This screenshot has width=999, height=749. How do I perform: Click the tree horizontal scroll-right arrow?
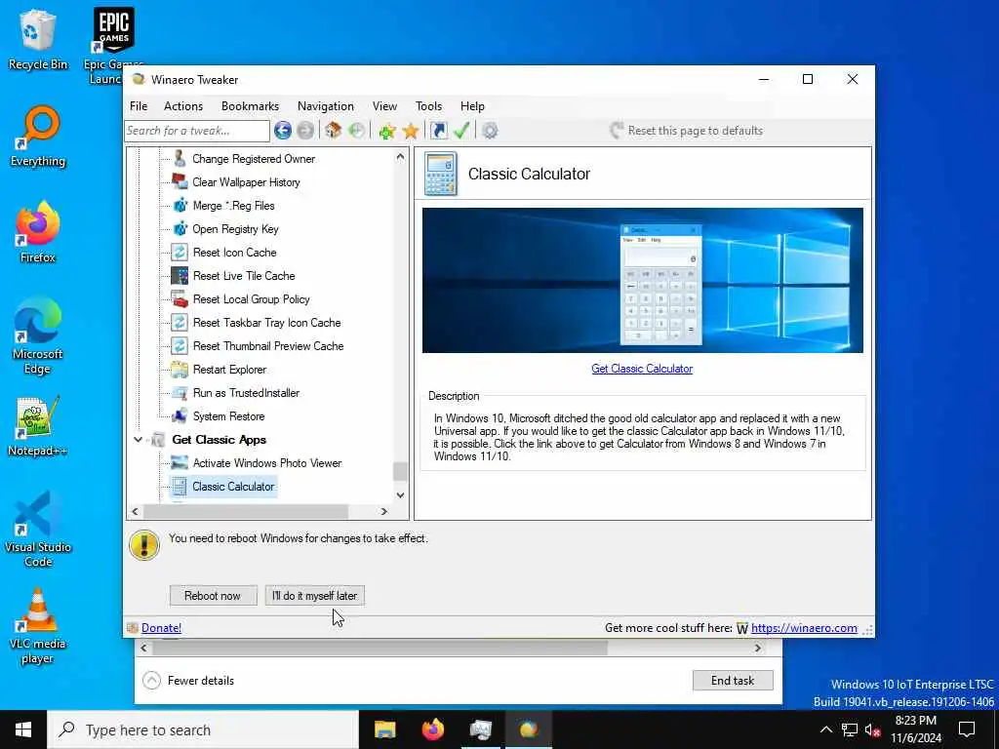[384, 511]
